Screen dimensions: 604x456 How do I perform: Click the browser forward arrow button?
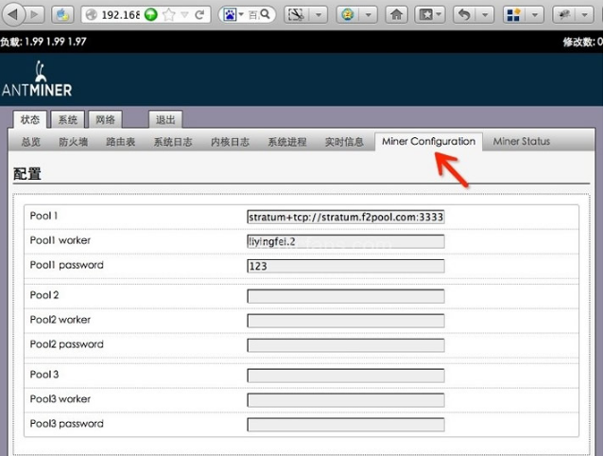tap(34, 15)
